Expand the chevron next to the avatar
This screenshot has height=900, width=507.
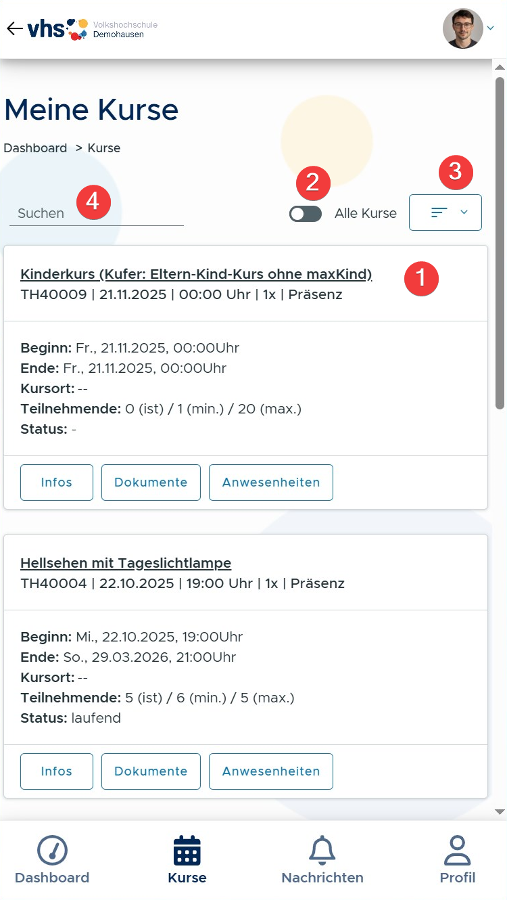(491, 28)
